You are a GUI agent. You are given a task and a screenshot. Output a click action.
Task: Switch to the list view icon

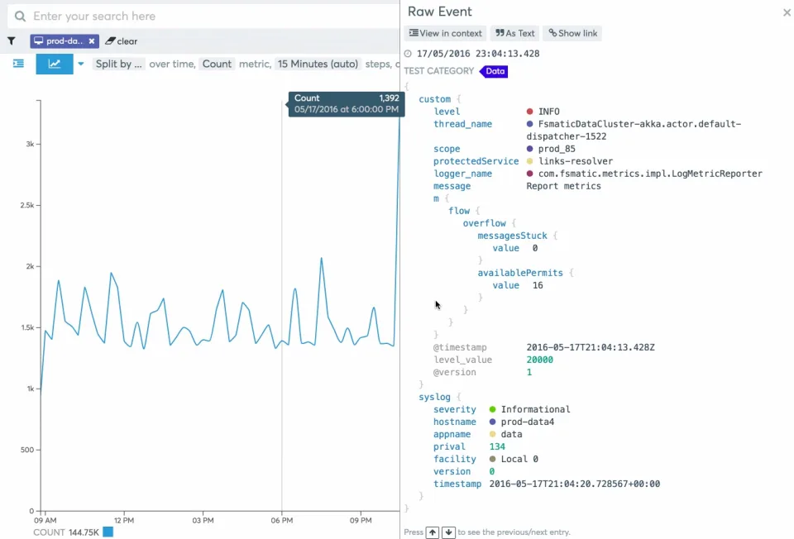18,64
